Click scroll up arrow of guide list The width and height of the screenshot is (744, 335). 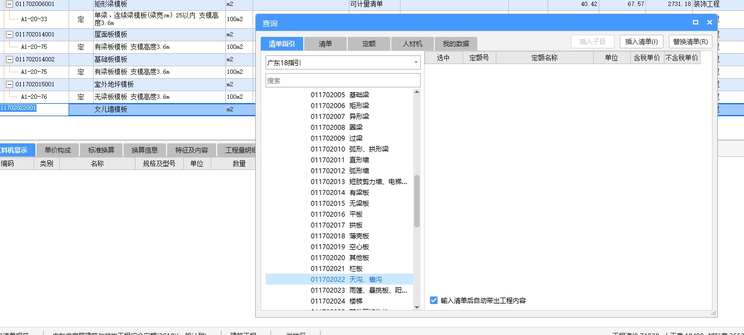point(417,92)
